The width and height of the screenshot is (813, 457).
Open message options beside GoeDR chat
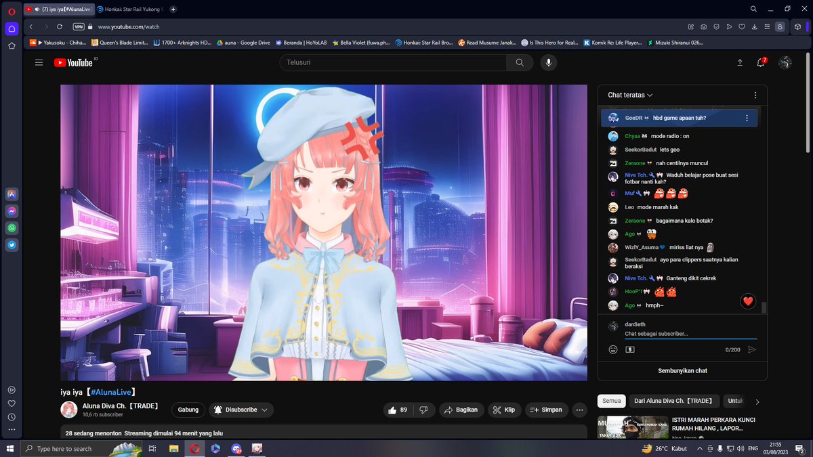click(x=747, y=118)
